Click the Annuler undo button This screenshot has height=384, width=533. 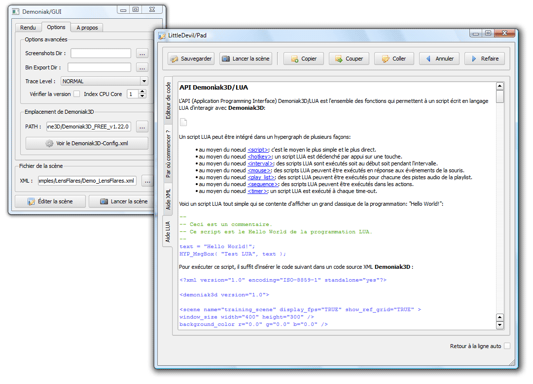(x=439, y=59)
